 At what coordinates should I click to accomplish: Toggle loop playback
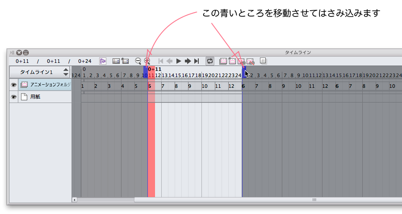210,61
